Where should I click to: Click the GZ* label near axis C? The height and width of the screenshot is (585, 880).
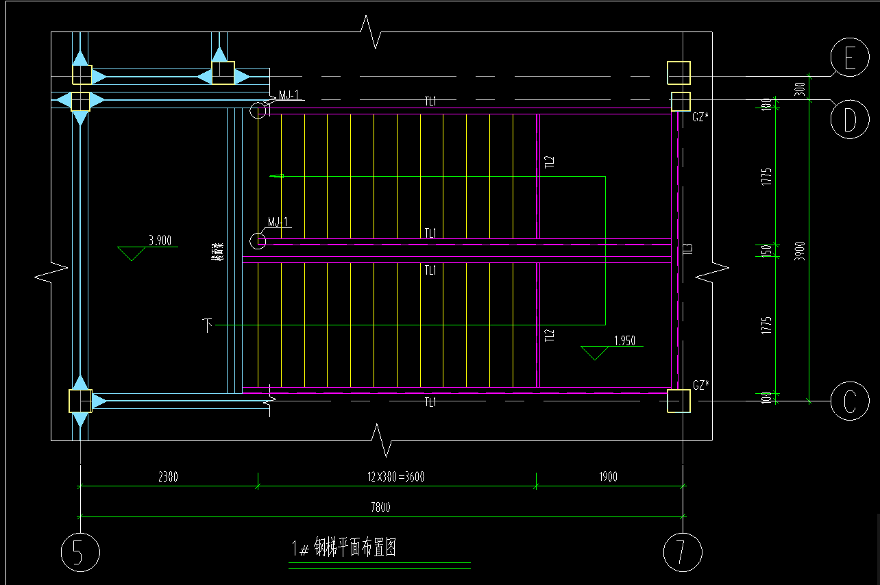(700, 385)
